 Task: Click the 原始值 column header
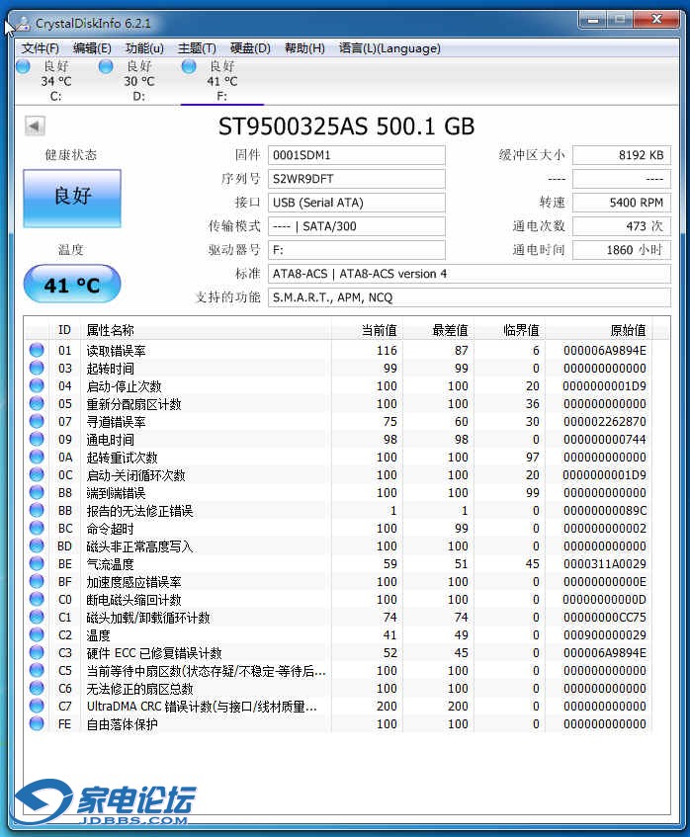[x=598, y=330]
